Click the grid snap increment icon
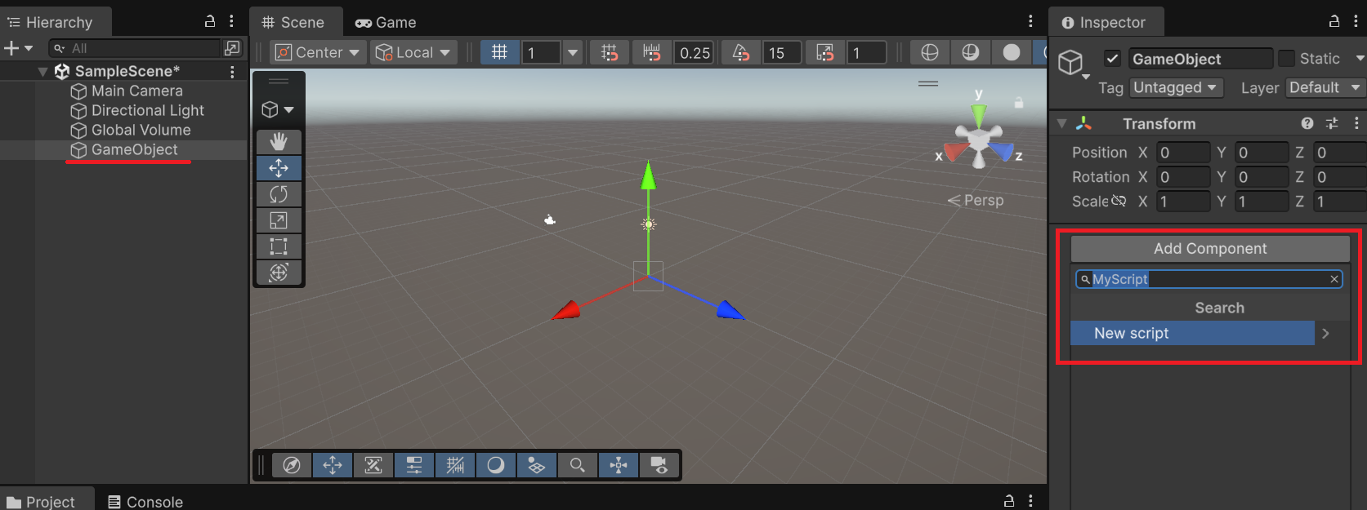 (x=610, y=53)
